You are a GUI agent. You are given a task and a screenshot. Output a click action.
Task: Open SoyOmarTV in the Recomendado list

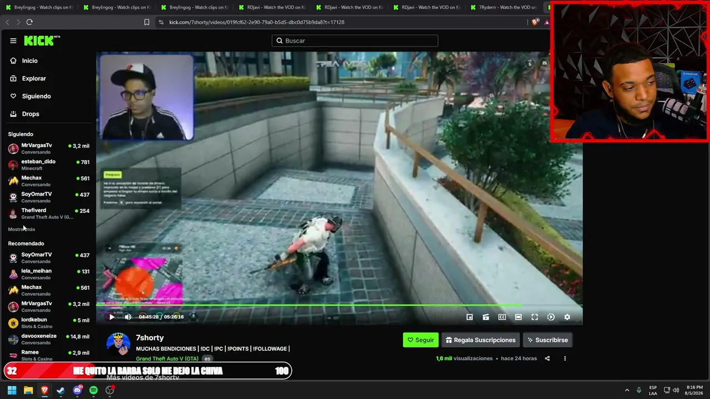point(48,258)
